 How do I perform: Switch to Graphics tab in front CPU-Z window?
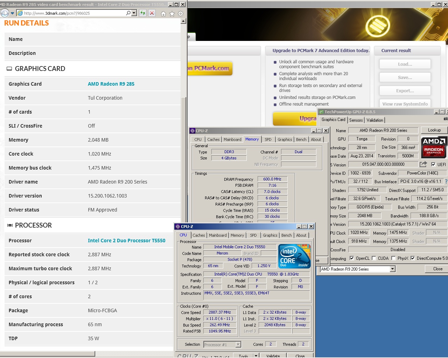point(270,235)
